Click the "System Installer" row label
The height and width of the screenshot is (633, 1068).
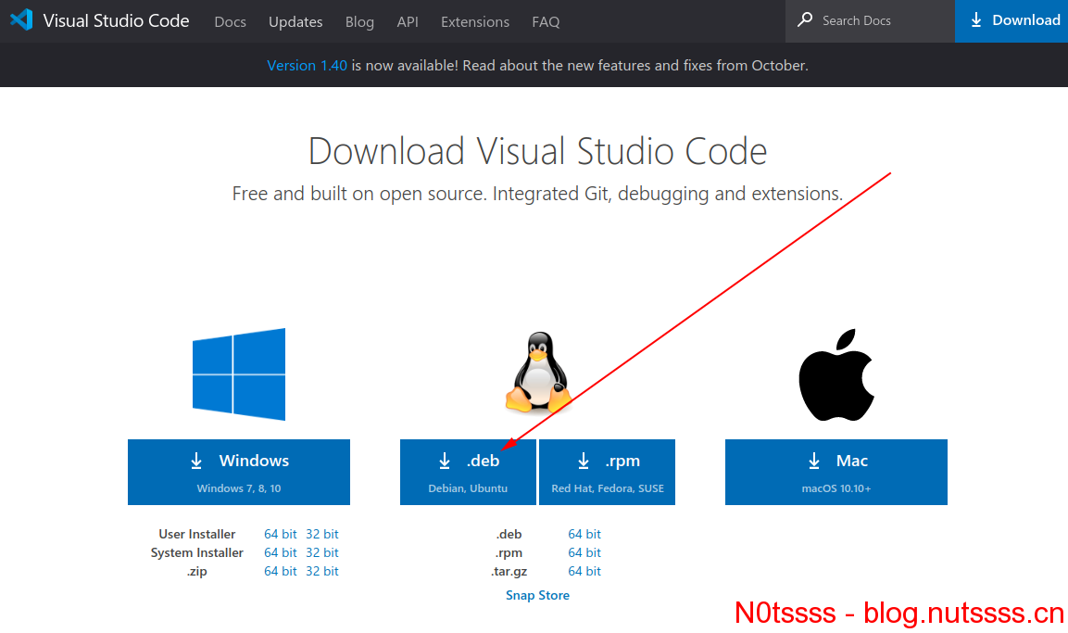click(x=197, y=552)
